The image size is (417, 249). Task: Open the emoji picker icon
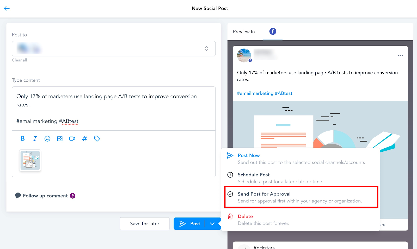pos(47,139)
